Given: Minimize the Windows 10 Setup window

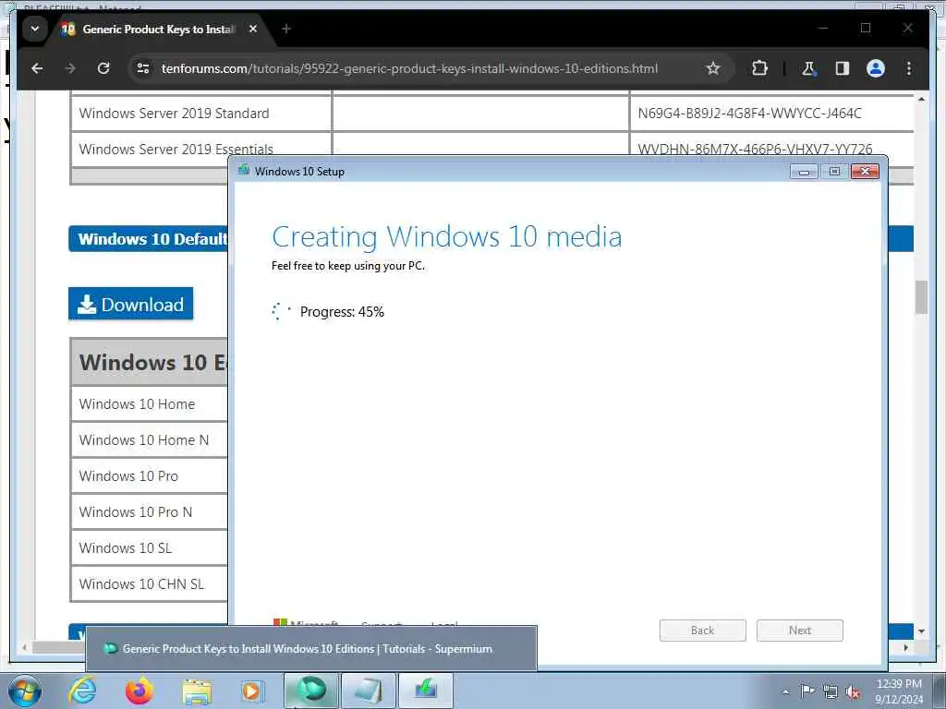Looking at the screenshot, I should [804, 172].
